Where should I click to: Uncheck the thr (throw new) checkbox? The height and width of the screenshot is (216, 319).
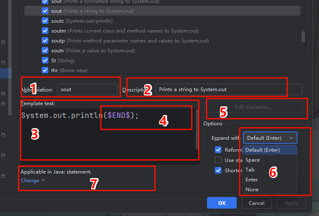(x=45, y=70)
